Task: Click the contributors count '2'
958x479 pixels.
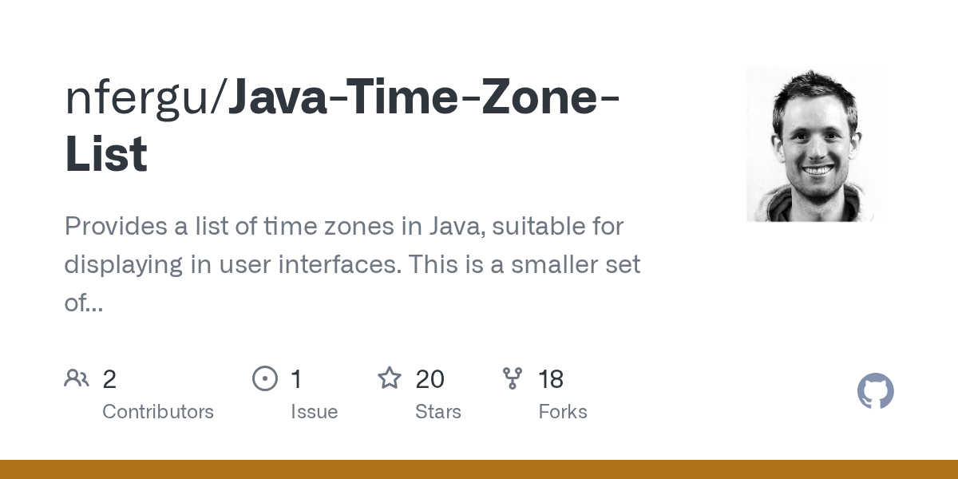Action: (x=109, y=379)
